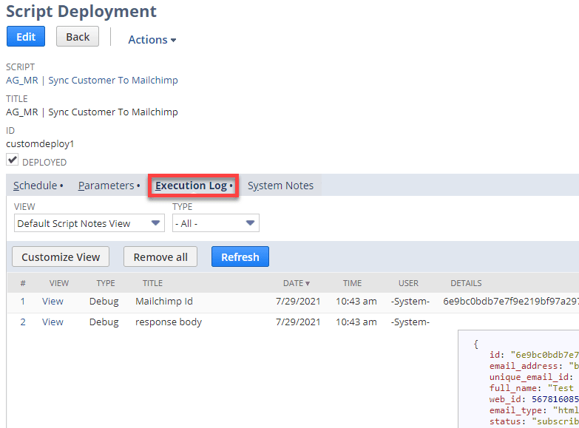
Task: Click the TITLE column header
Action: point(152,283)
